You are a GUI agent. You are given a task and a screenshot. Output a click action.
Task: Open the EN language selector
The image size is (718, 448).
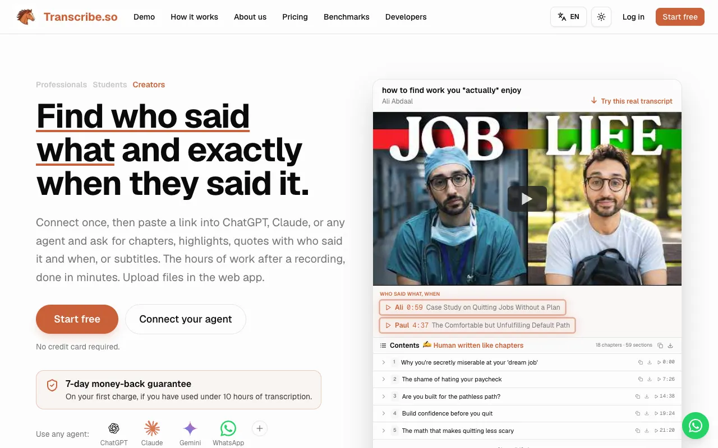tap(568, 17)
